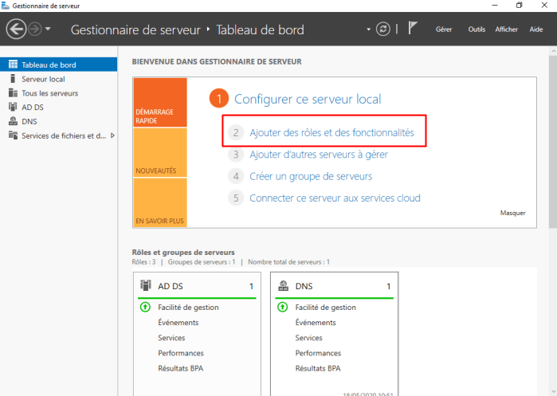
Task: Click Ajouter des rôles et des fonctionnalités
Action: click(x=331, y=133)
